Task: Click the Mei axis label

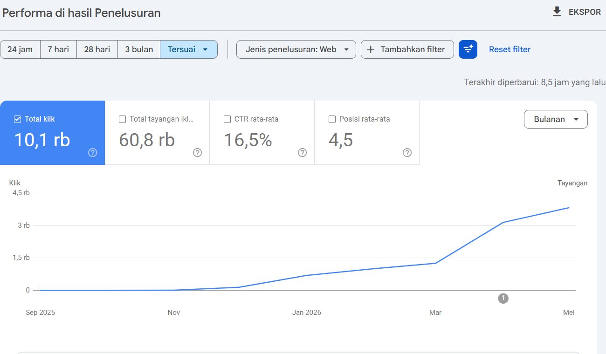Action: click(569, 313)
